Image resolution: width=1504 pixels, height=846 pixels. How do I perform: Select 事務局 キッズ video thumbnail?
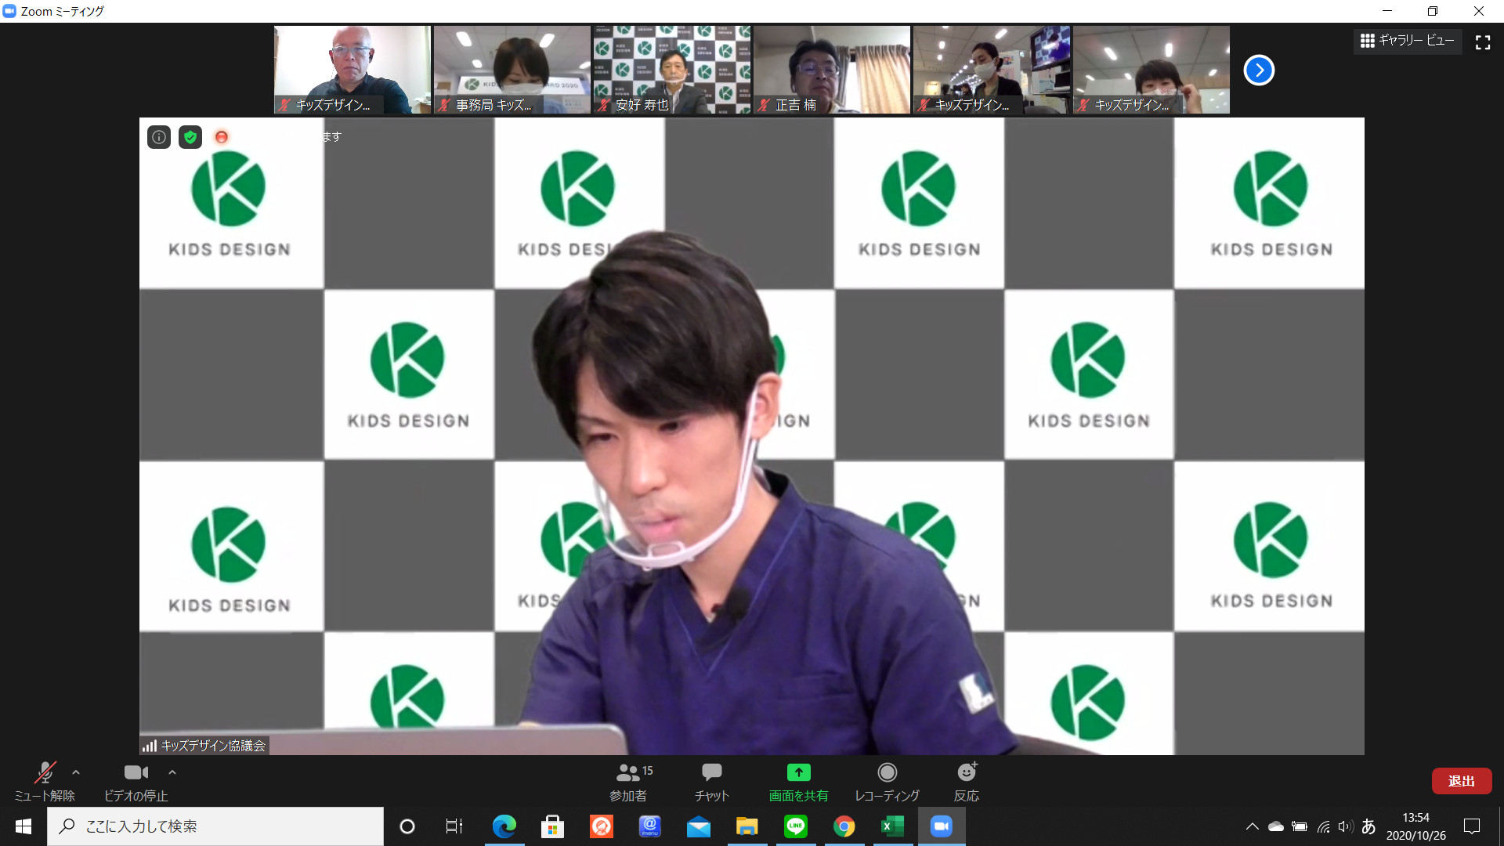tap(512, 70)
